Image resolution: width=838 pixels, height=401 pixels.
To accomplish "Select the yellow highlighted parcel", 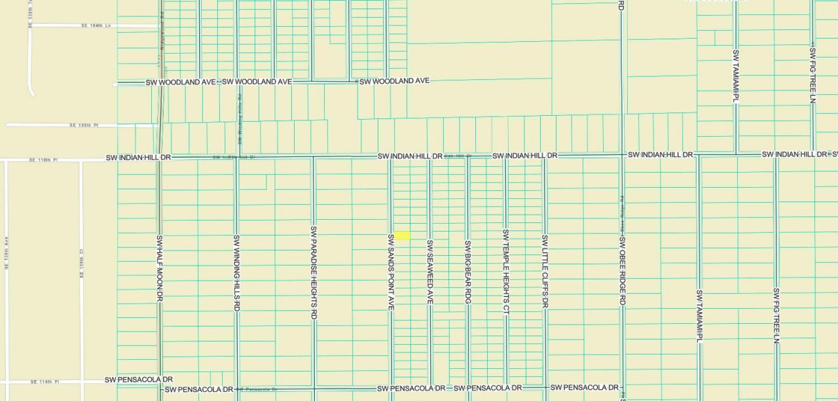I will coord(402,235).
